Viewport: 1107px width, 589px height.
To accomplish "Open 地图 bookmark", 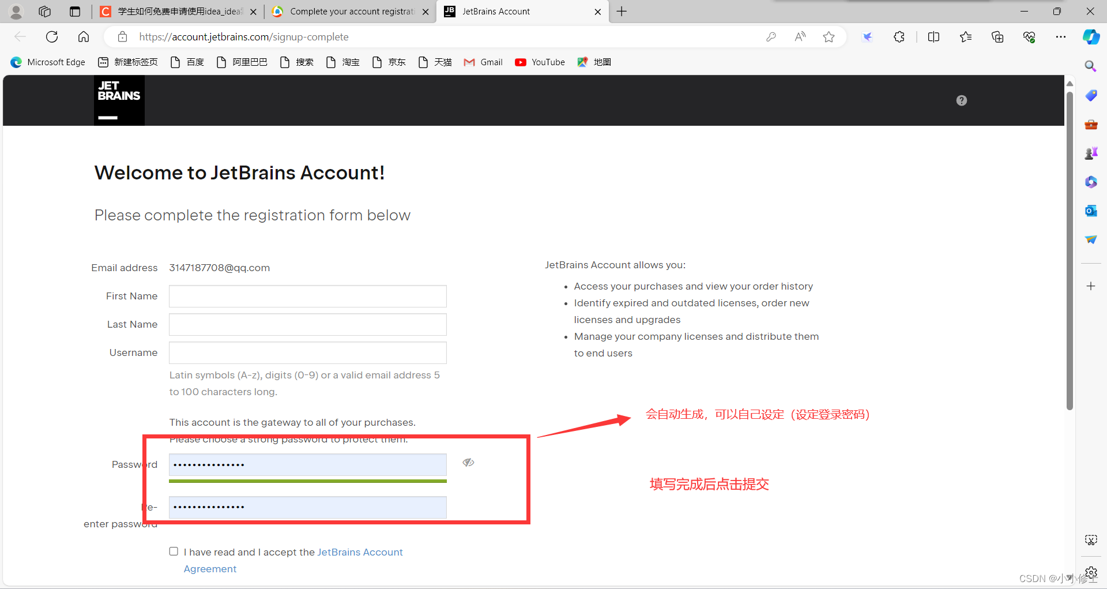I will (x=594, y=62).
